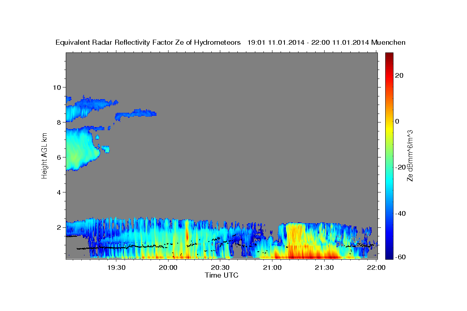Click the height tick label '10'
The image size is (467, 311).
(x=57, y=87)
